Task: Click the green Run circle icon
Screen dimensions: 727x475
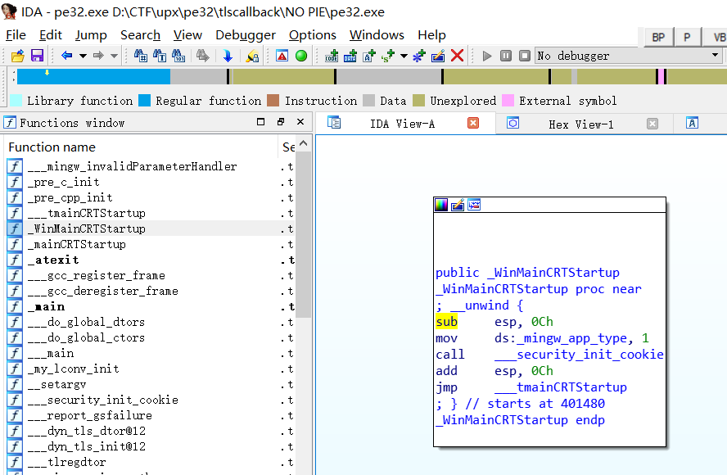Action: coord(300,56)
